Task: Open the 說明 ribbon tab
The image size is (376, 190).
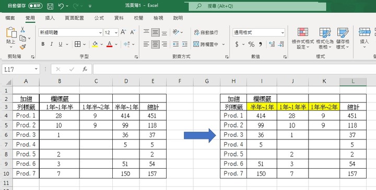Action: click(x=178, y=18)
